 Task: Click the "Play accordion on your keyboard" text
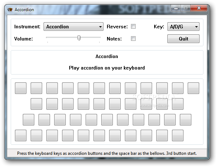[x=107, y=68]
